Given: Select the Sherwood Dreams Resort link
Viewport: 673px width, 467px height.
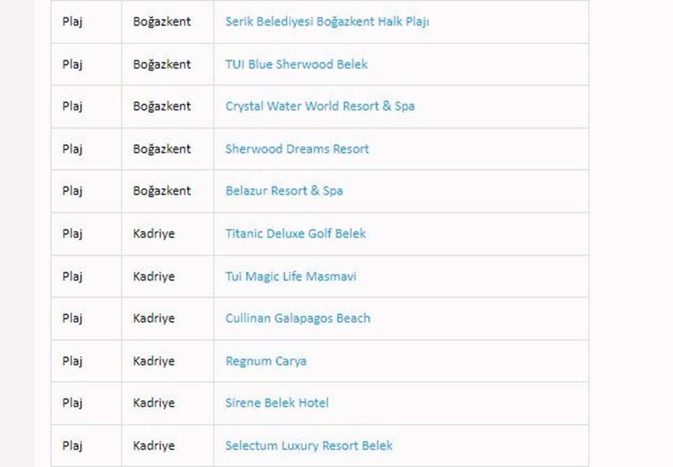Looking at the screenshot, I should pos(297,149).
